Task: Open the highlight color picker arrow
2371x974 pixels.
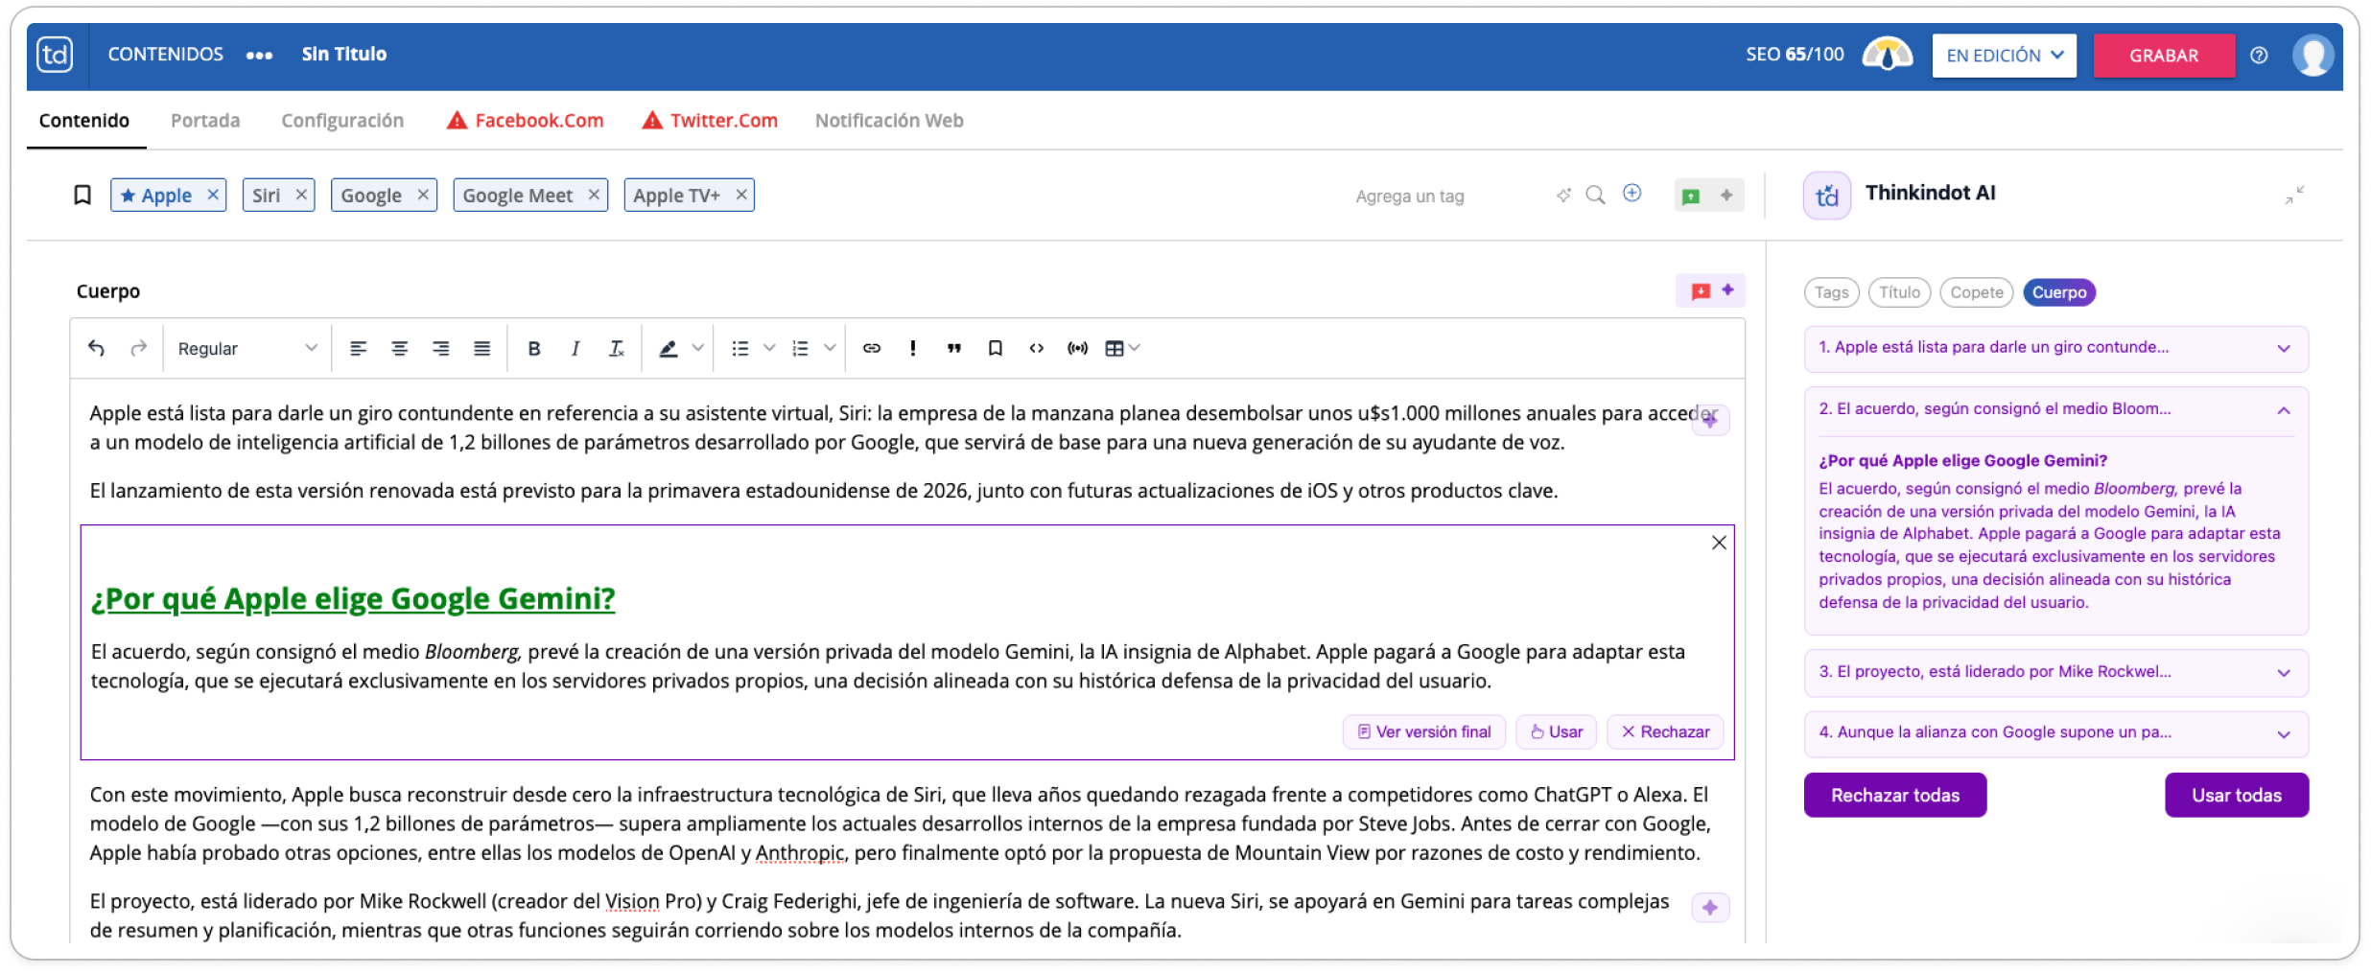Action: (x=698, y=348)
